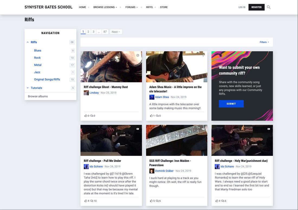
Task: Open the Browse Lessons menu
Action: tap(105, 7)
